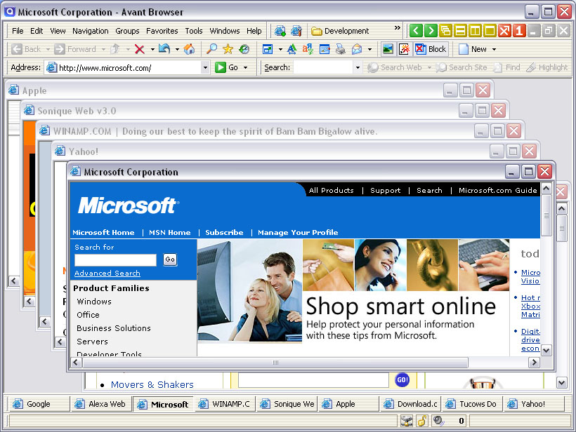Click MSN Home link

(170, 233)
